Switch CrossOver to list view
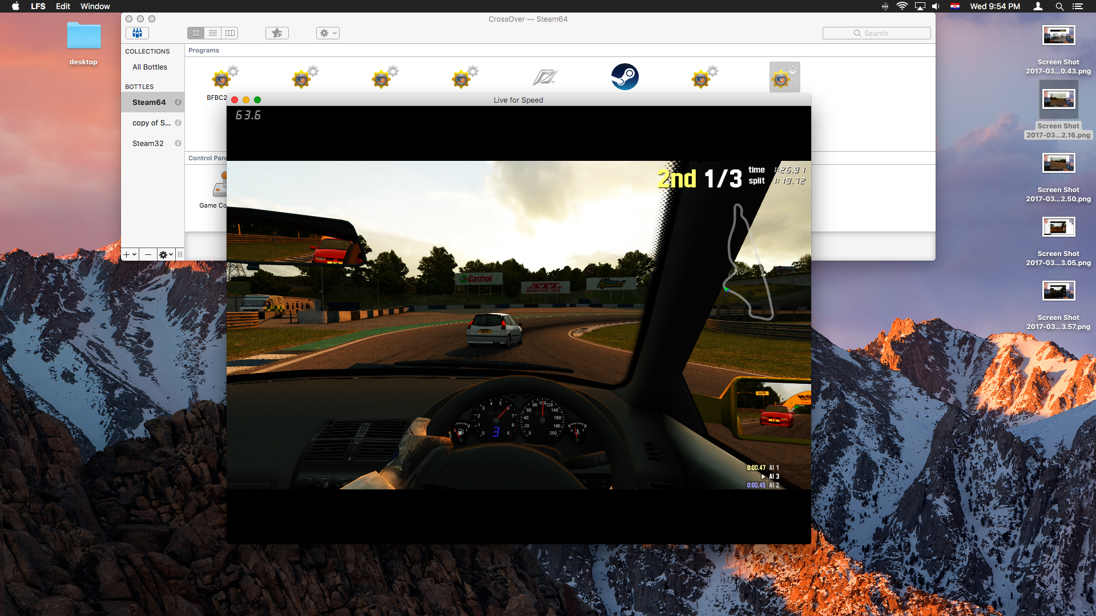Screen dimensions: 1096x616 pyautogui.click(x=213, y=33)
